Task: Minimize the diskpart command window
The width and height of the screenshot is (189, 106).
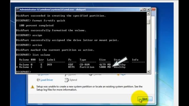Action: pyautogui.click(x=141, y=9)
